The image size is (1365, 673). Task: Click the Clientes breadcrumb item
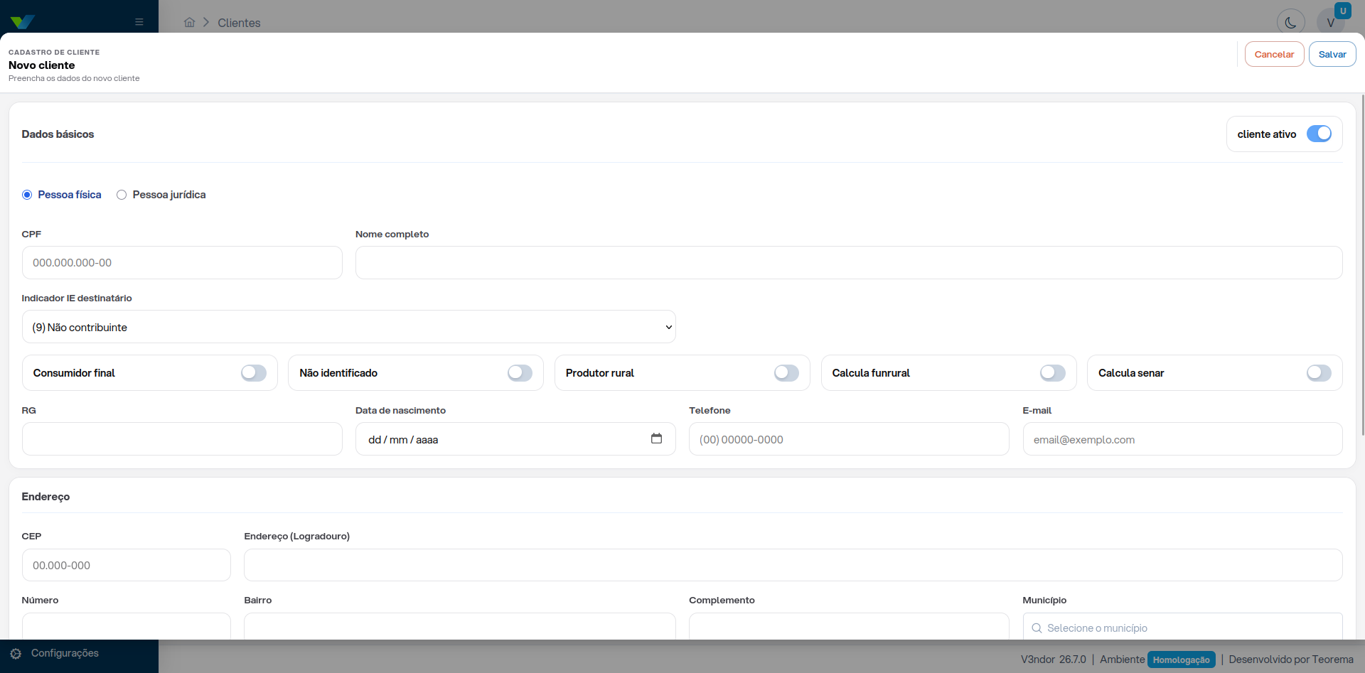[239, 23]
